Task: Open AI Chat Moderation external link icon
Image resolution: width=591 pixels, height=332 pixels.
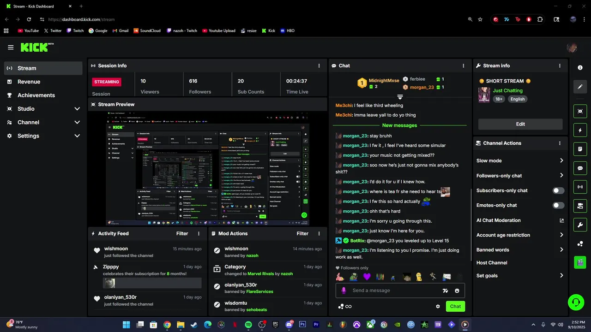Action: [x=561, y=220]
